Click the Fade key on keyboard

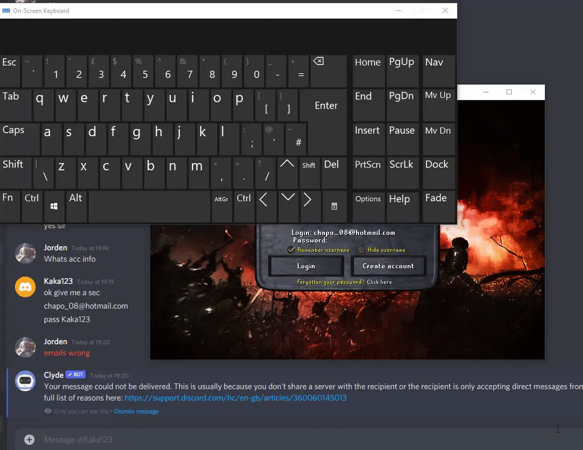(439, 206)
